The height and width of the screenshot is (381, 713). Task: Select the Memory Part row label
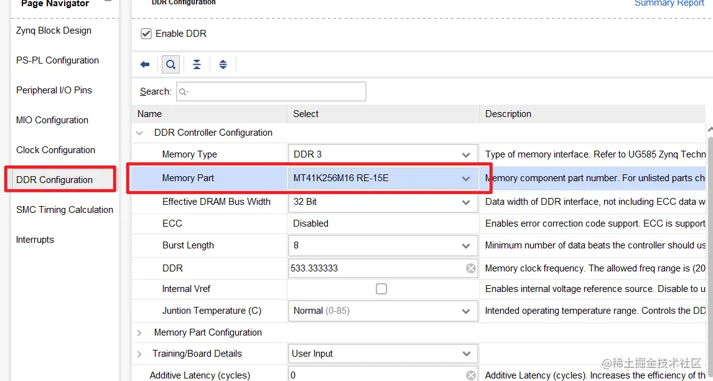coord(189,178)
